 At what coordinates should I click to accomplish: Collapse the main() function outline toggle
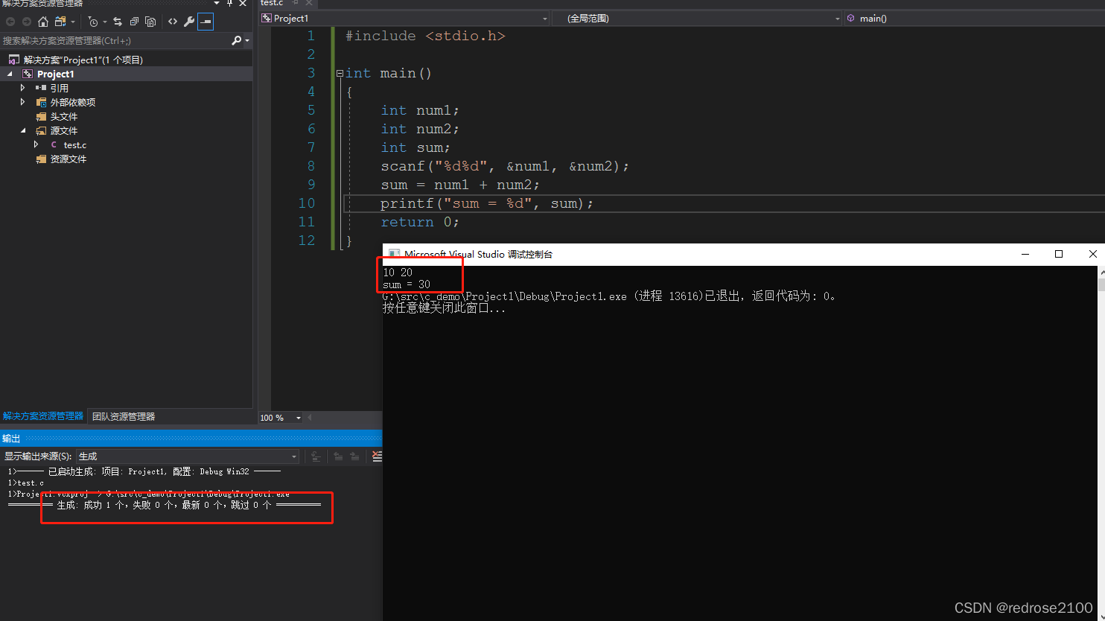point(340,73)
